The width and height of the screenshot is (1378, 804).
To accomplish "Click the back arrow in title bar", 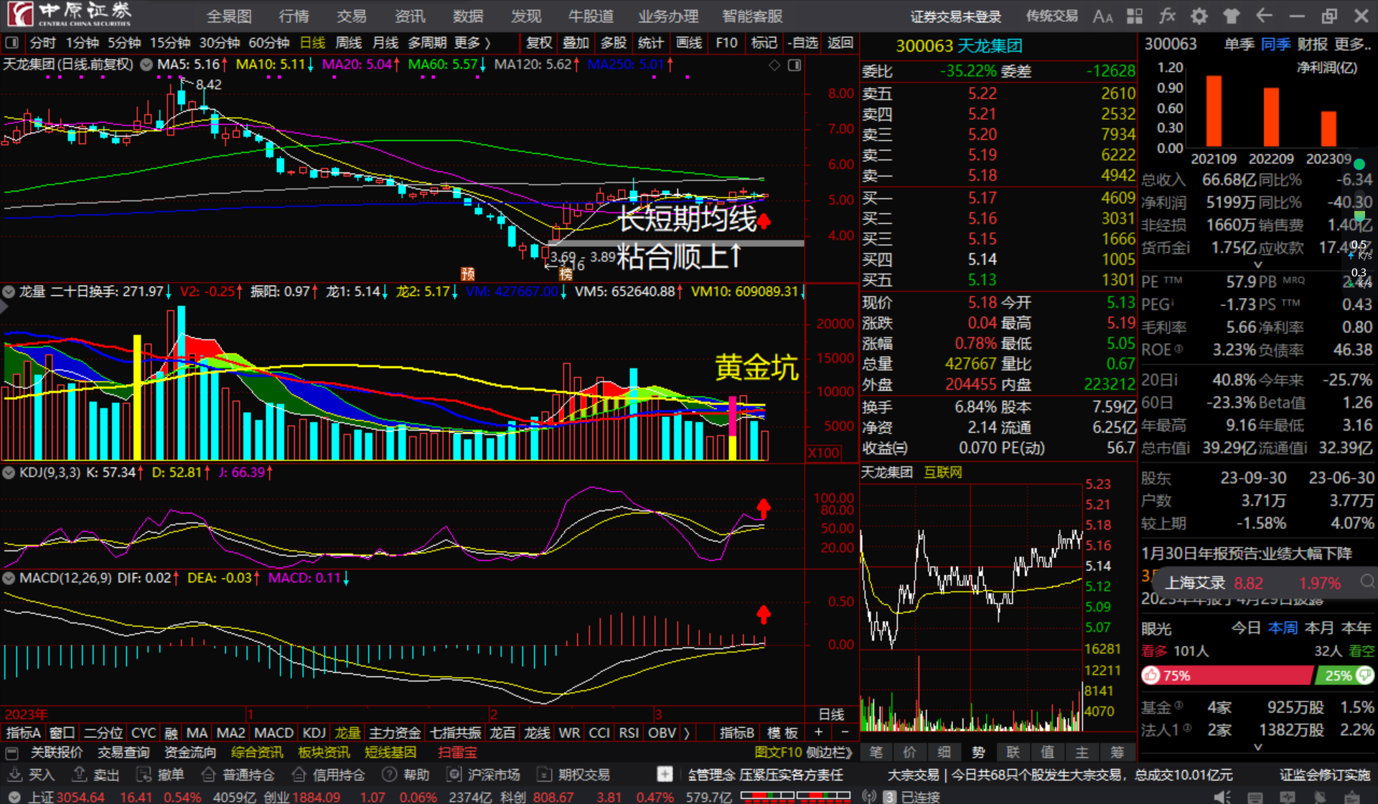I will pos(1264,16).
